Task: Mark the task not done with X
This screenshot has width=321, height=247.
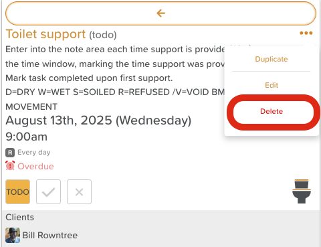Action: click(79, 191)
